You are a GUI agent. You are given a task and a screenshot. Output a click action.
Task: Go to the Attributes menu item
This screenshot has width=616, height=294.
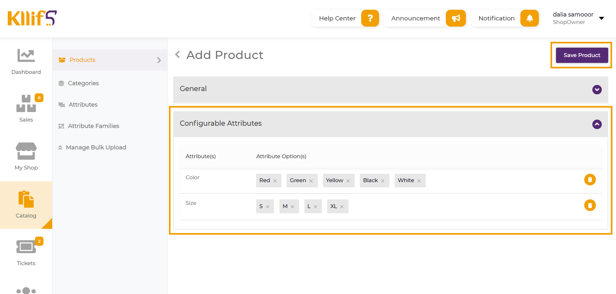point(83,105)
